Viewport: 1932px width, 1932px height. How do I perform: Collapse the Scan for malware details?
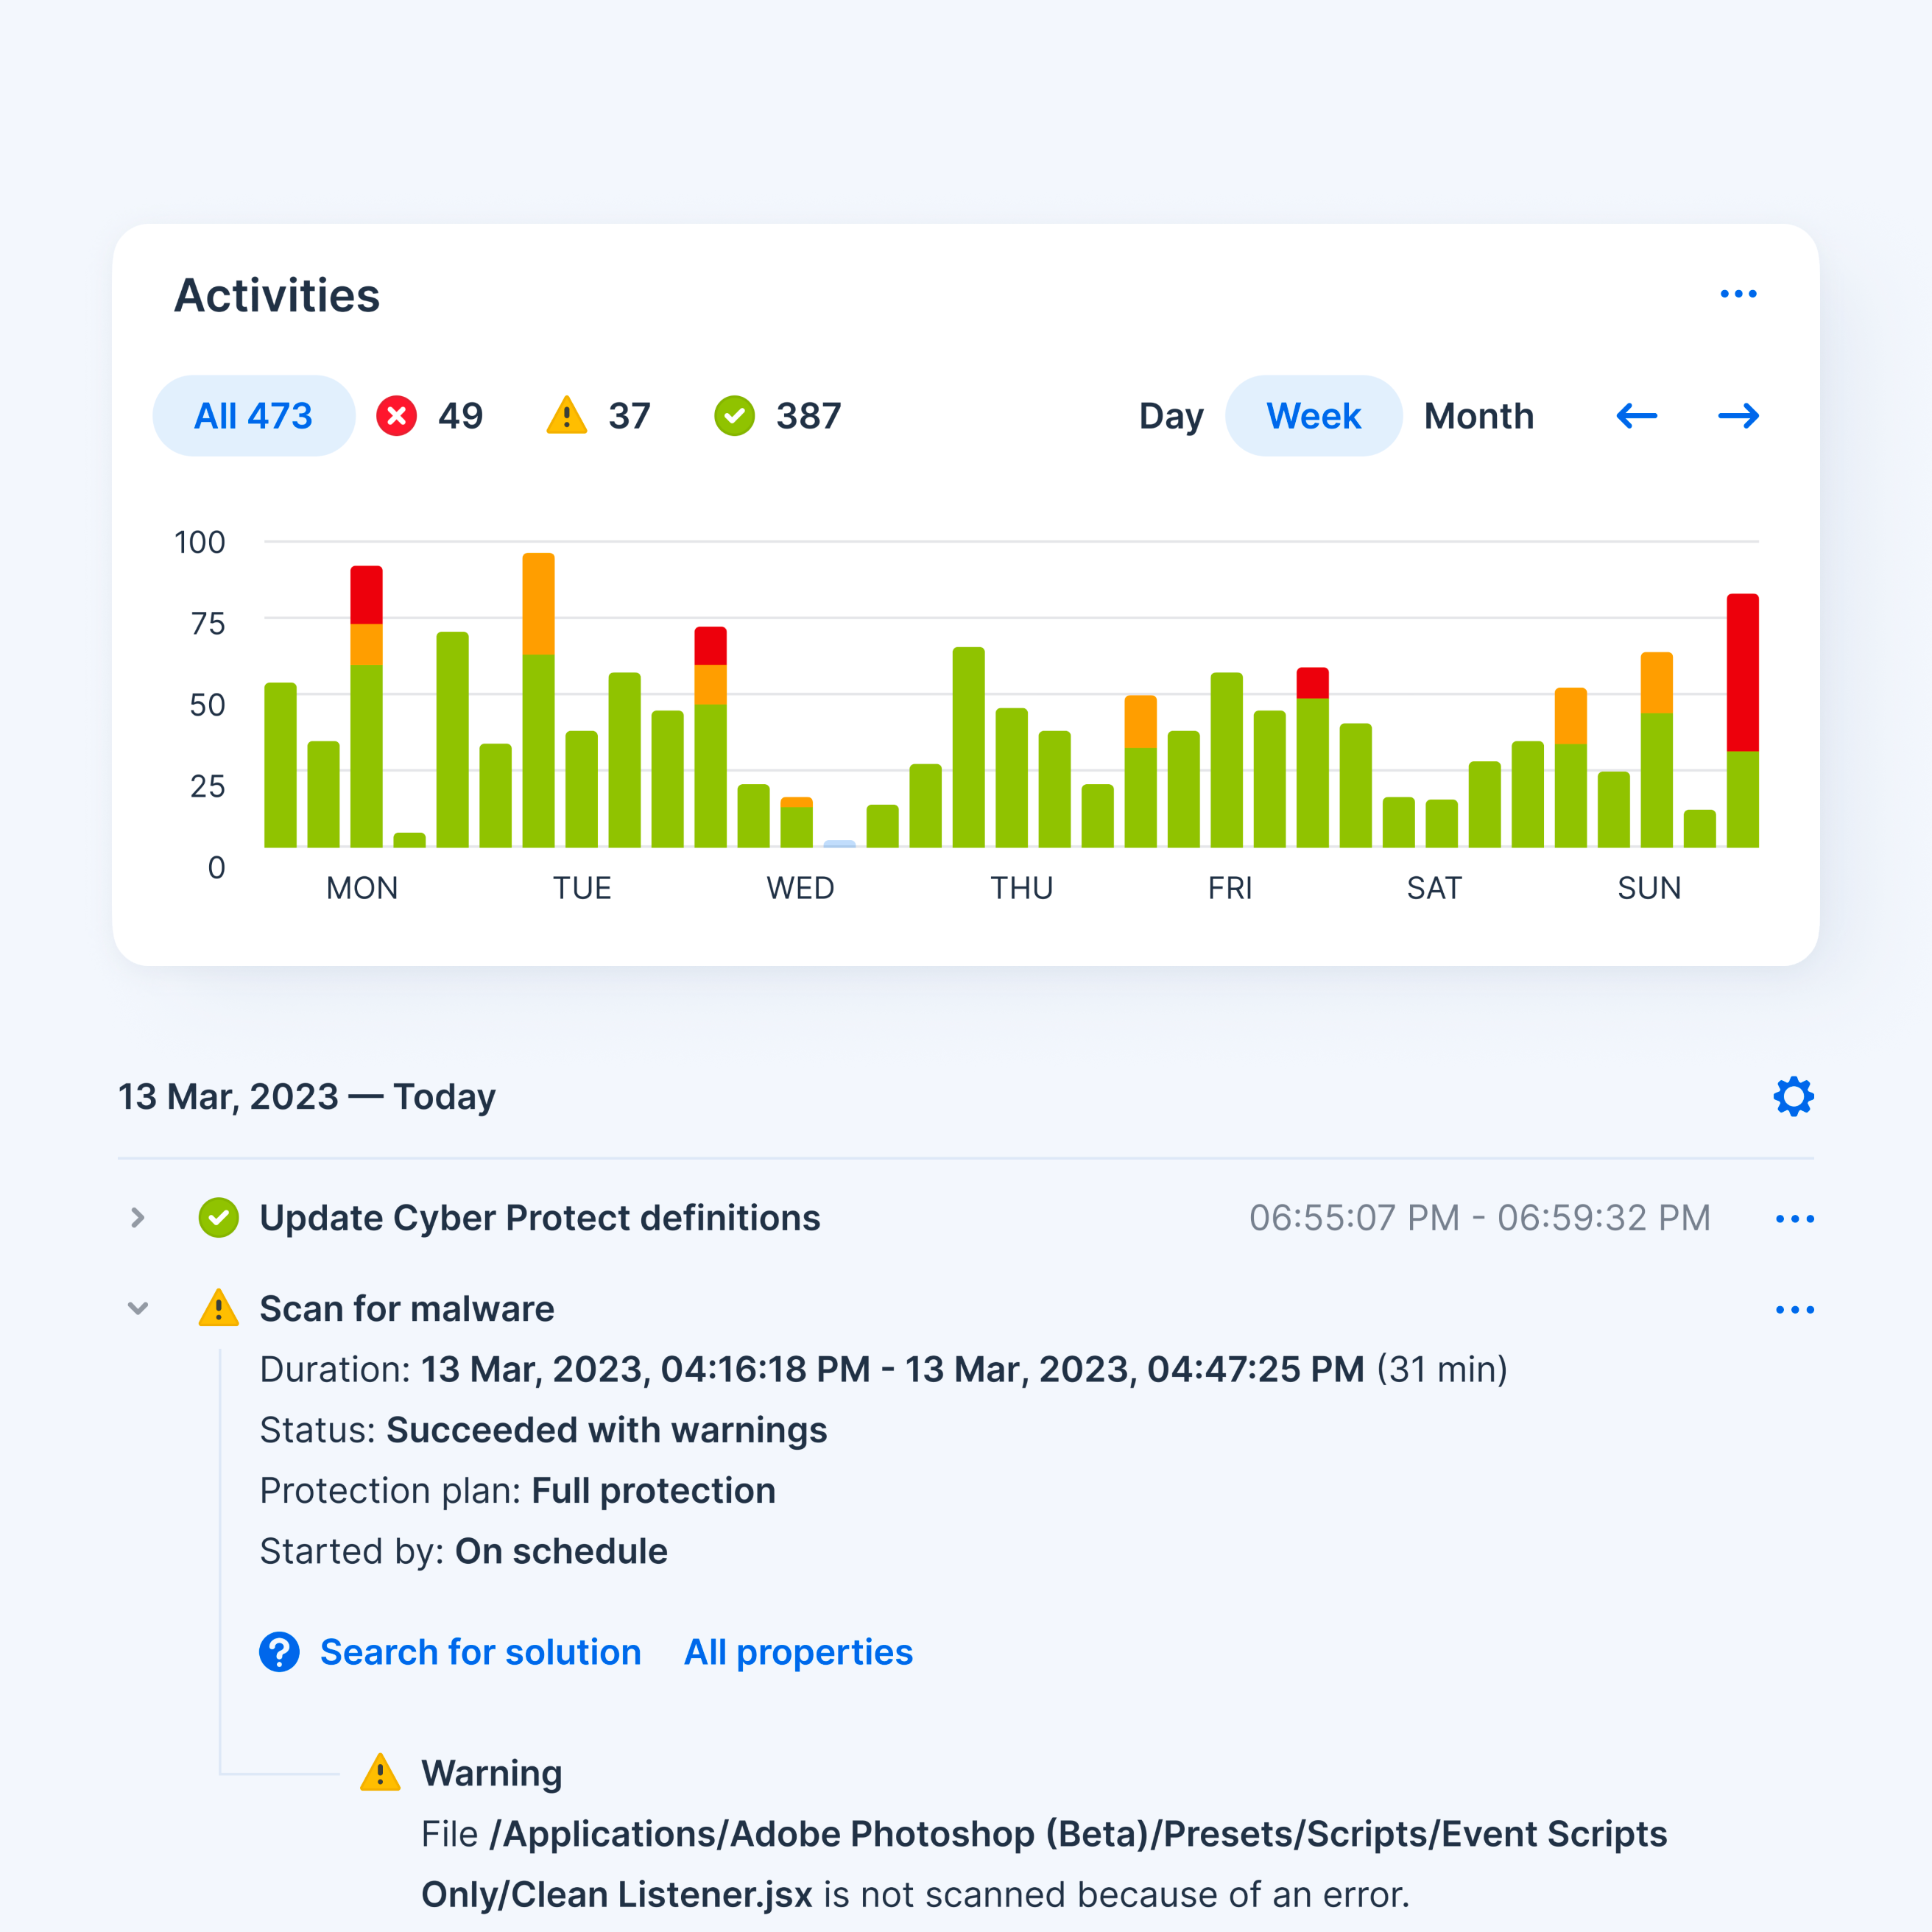(137, 1308)
